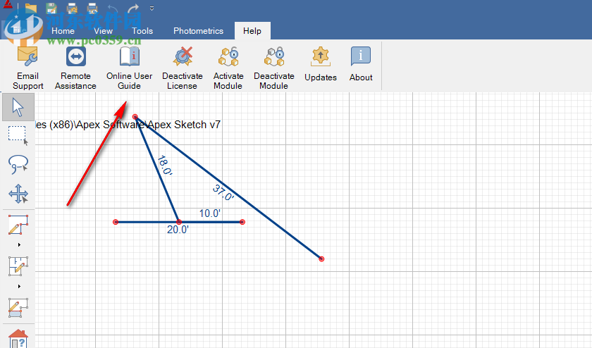Switch to the Home tab
Screen dimensions: 592x348
pyautogui.click(x=63, y=31)
